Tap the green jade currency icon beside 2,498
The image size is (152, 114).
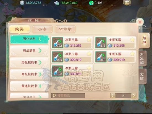coord(91,3)
